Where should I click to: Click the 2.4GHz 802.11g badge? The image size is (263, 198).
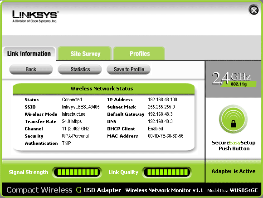(x=234, y=79)
